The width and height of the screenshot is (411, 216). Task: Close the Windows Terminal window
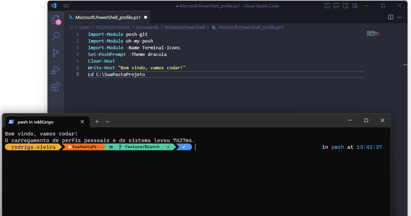[382, 120]
